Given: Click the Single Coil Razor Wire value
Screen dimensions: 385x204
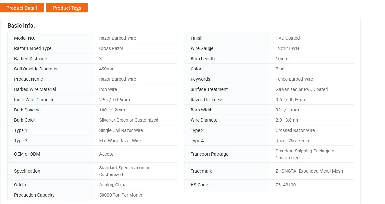Looking at the screenshot, I should pos(121,130).
